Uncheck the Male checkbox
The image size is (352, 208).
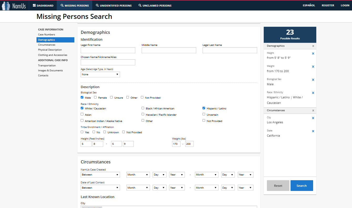point(82,97)
